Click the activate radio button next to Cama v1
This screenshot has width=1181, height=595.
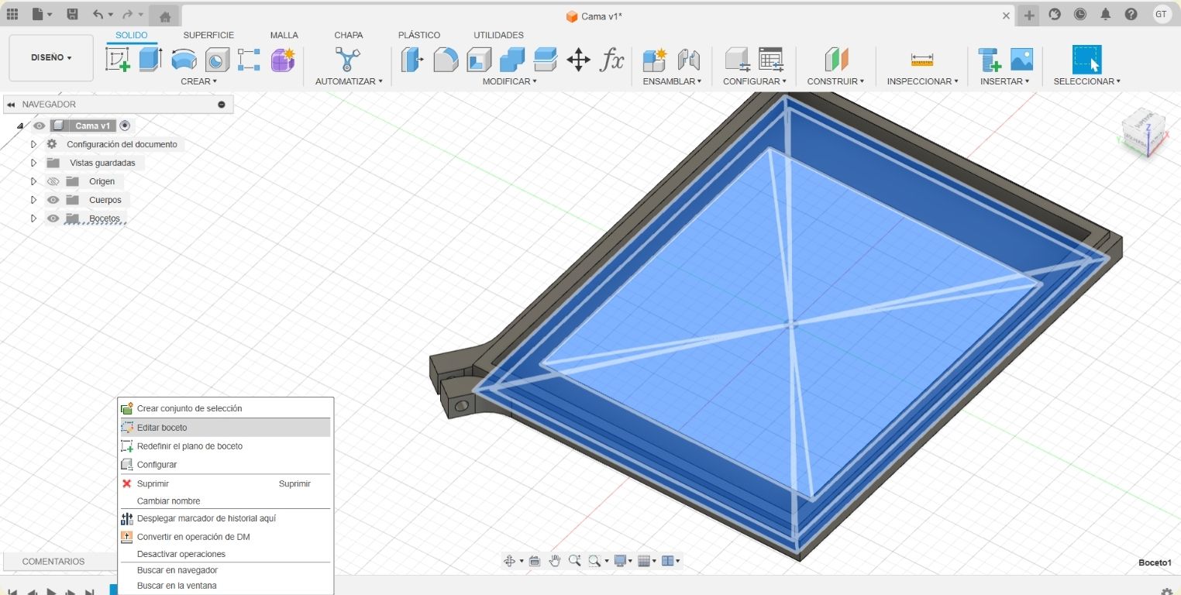(125, 126)
